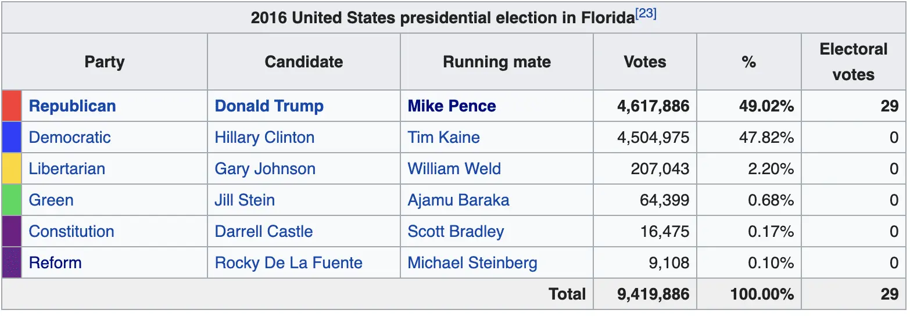
Task: Click the Total votes cell 9,419,886
Action: [653, 294]
